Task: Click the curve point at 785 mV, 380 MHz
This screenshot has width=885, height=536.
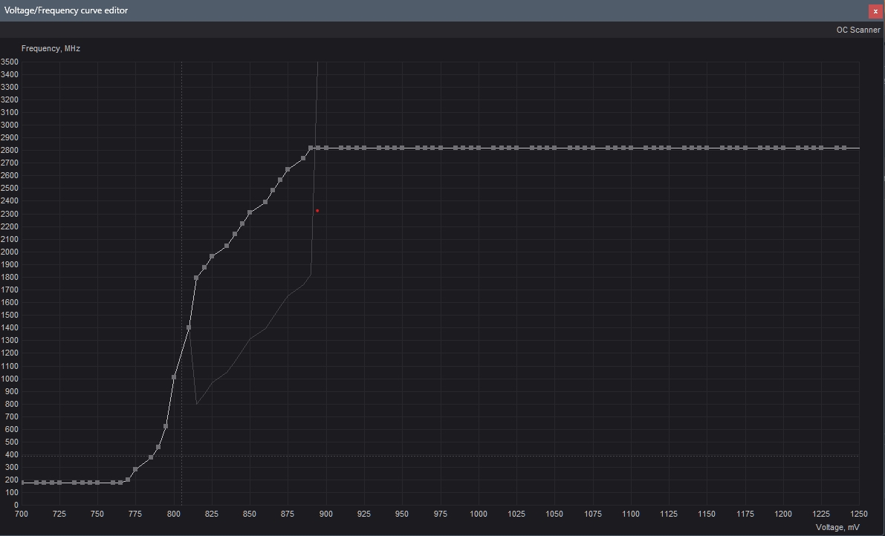Action: (151, 457)
